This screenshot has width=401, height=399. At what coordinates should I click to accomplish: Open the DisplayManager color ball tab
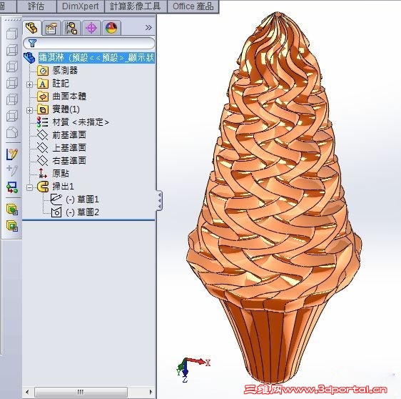[x=111, y=28]
